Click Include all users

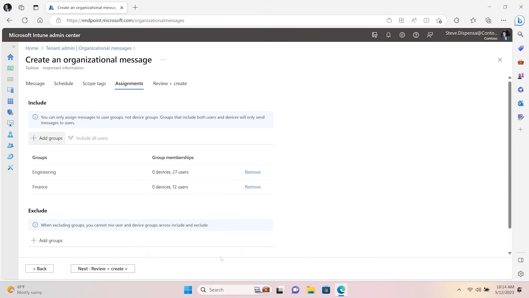pyautogui.click(x=88, y=138)
